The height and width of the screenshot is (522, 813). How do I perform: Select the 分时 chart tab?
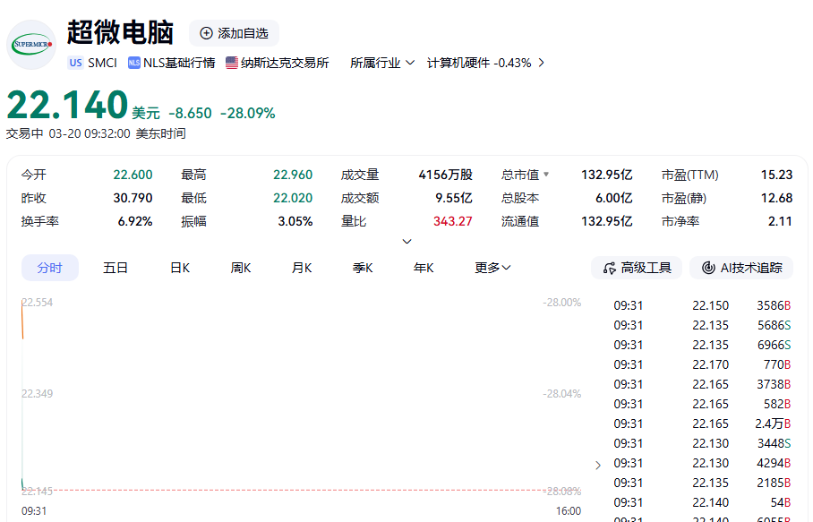point(50,268)
